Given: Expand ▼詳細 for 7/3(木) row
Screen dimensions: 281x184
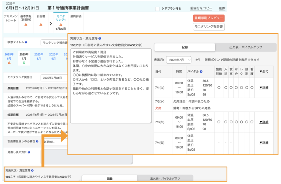Looking at the screenshot, I should click(x=264, y=122).
